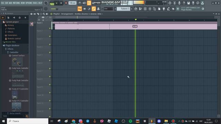Toggle the View browser icon
The width and height of the screenshot is (221, 124).
[x=154, y=9]
